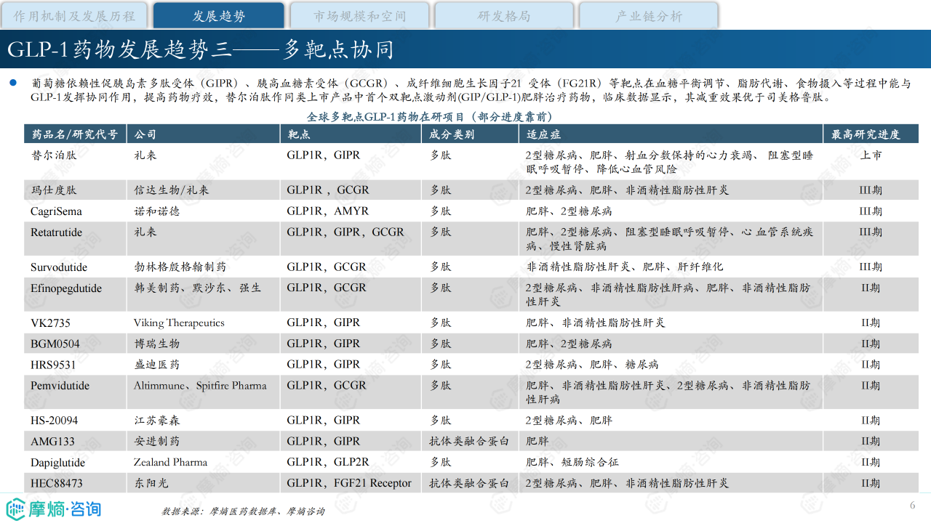Click the page number 6

[912, 506]
